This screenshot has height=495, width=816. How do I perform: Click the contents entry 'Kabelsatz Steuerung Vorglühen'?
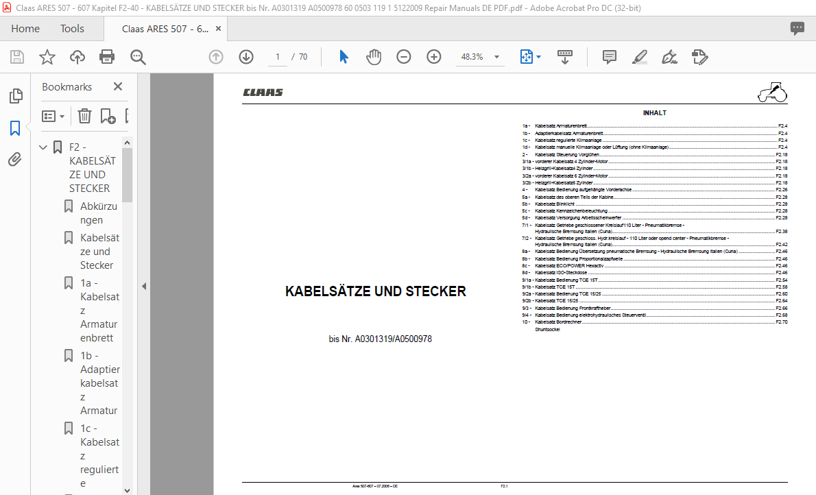(566, 154)
